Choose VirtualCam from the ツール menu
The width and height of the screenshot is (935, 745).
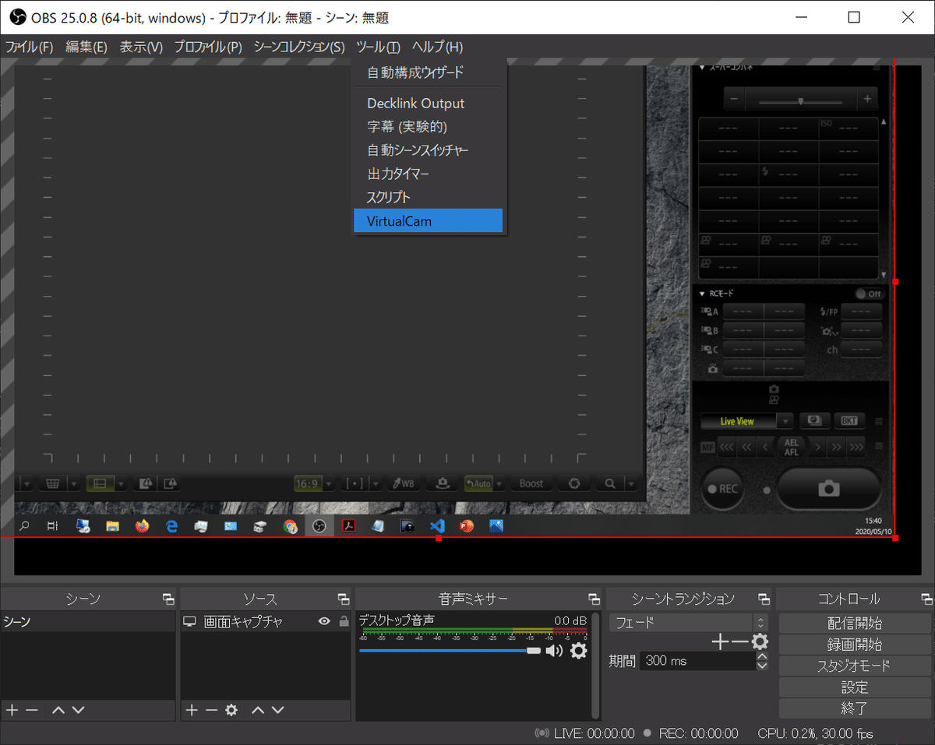428,221
